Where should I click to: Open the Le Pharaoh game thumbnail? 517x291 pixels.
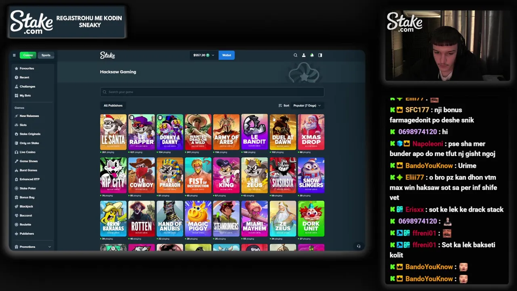coord(170,175)
